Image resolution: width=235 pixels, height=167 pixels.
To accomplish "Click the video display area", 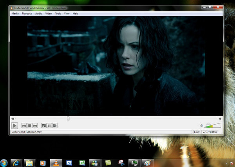I will click(116, 66).
